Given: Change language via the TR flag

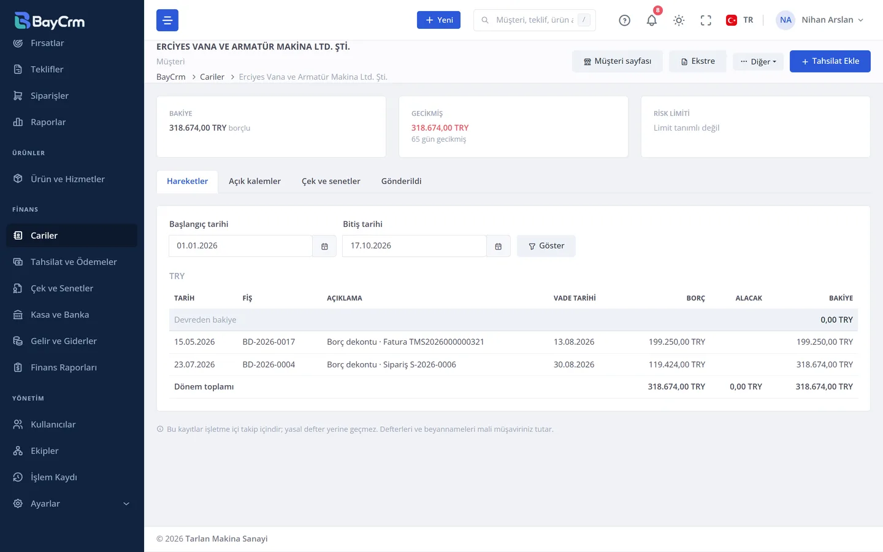Looking at the screenshot, I should tap(740, 20).
